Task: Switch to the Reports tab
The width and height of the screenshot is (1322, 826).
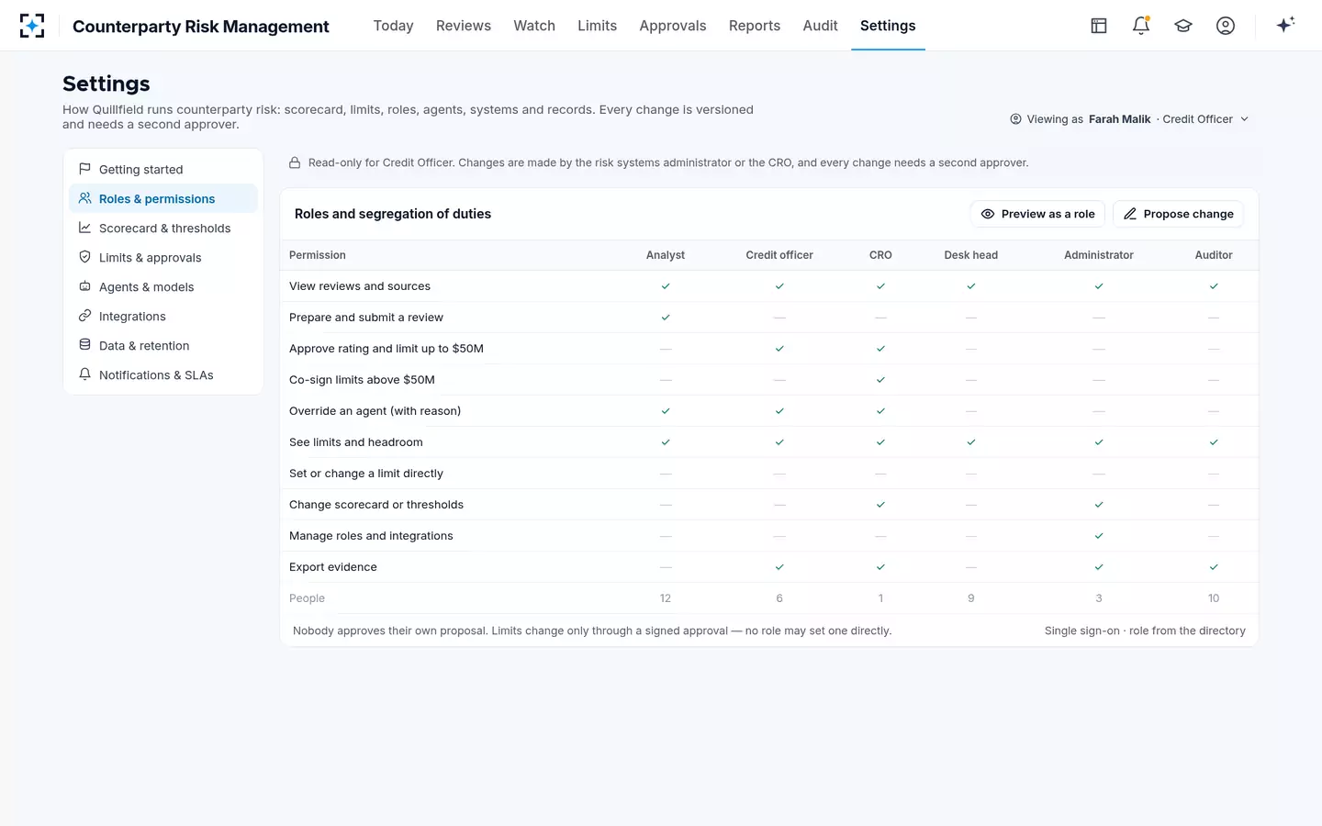Action: tap(755, 26)
